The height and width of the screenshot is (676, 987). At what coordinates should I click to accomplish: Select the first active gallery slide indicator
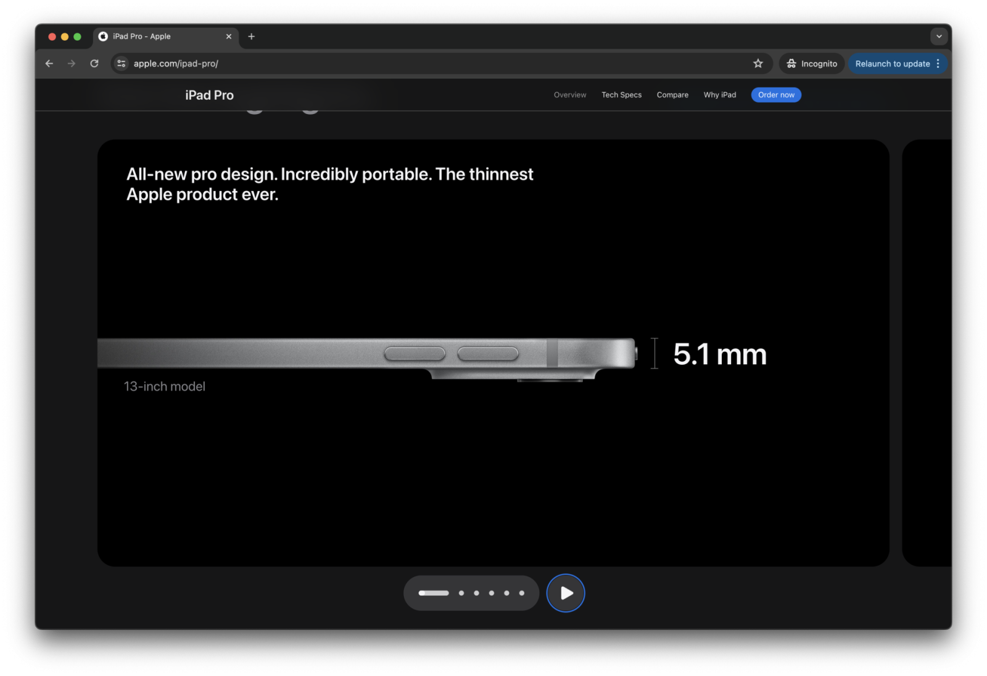[x=434, y=593]
